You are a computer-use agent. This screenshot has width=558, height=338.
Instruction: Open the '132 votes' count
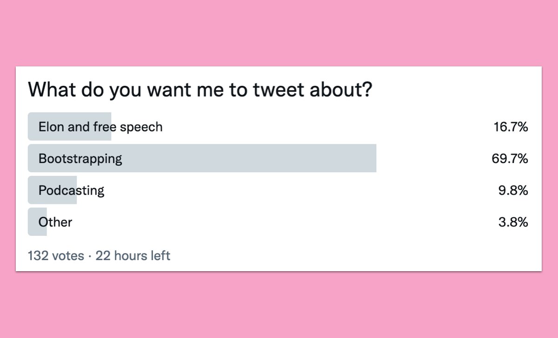tap(56, 256)
